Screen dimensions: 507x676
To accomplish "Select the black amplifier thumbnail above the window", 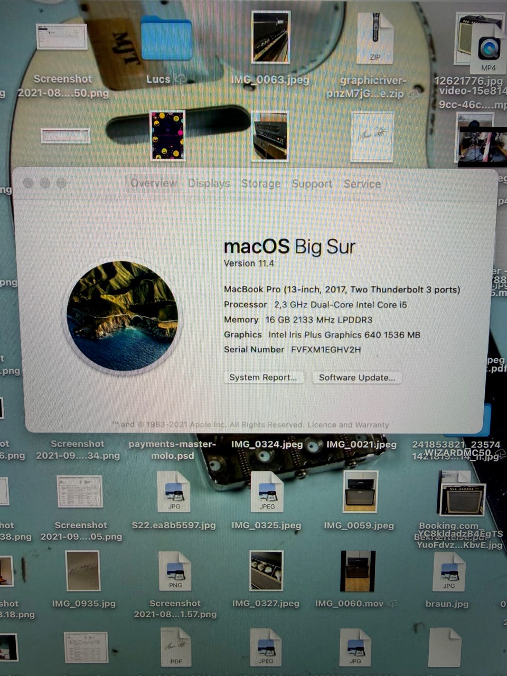I will point(270,136).
